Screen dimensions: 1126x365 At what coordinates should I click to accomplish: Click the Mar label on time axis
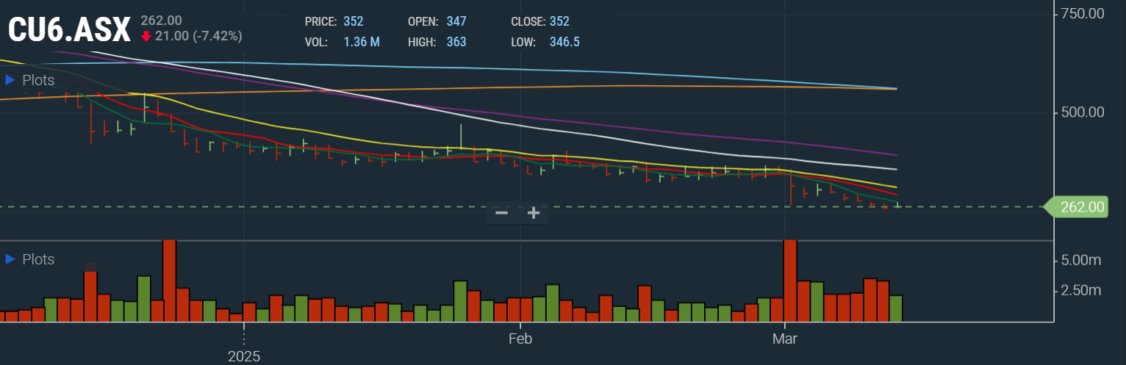[x=785, y=339]
